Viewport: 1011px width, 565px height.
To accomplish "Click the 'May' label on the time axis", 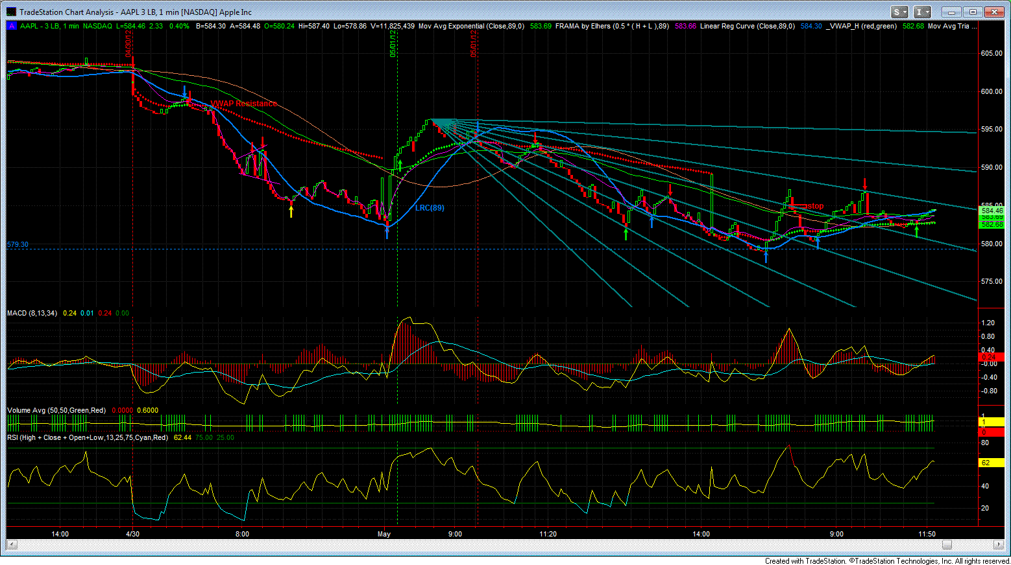I will (384, 534).
